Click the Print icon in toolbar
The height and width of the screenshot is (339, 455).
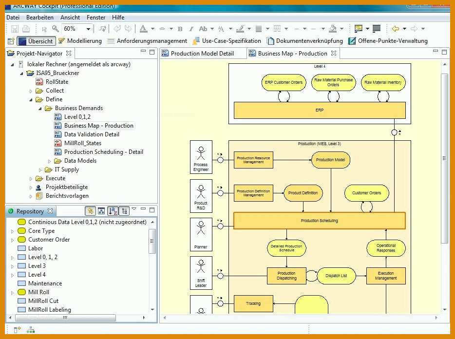point(26,29)
